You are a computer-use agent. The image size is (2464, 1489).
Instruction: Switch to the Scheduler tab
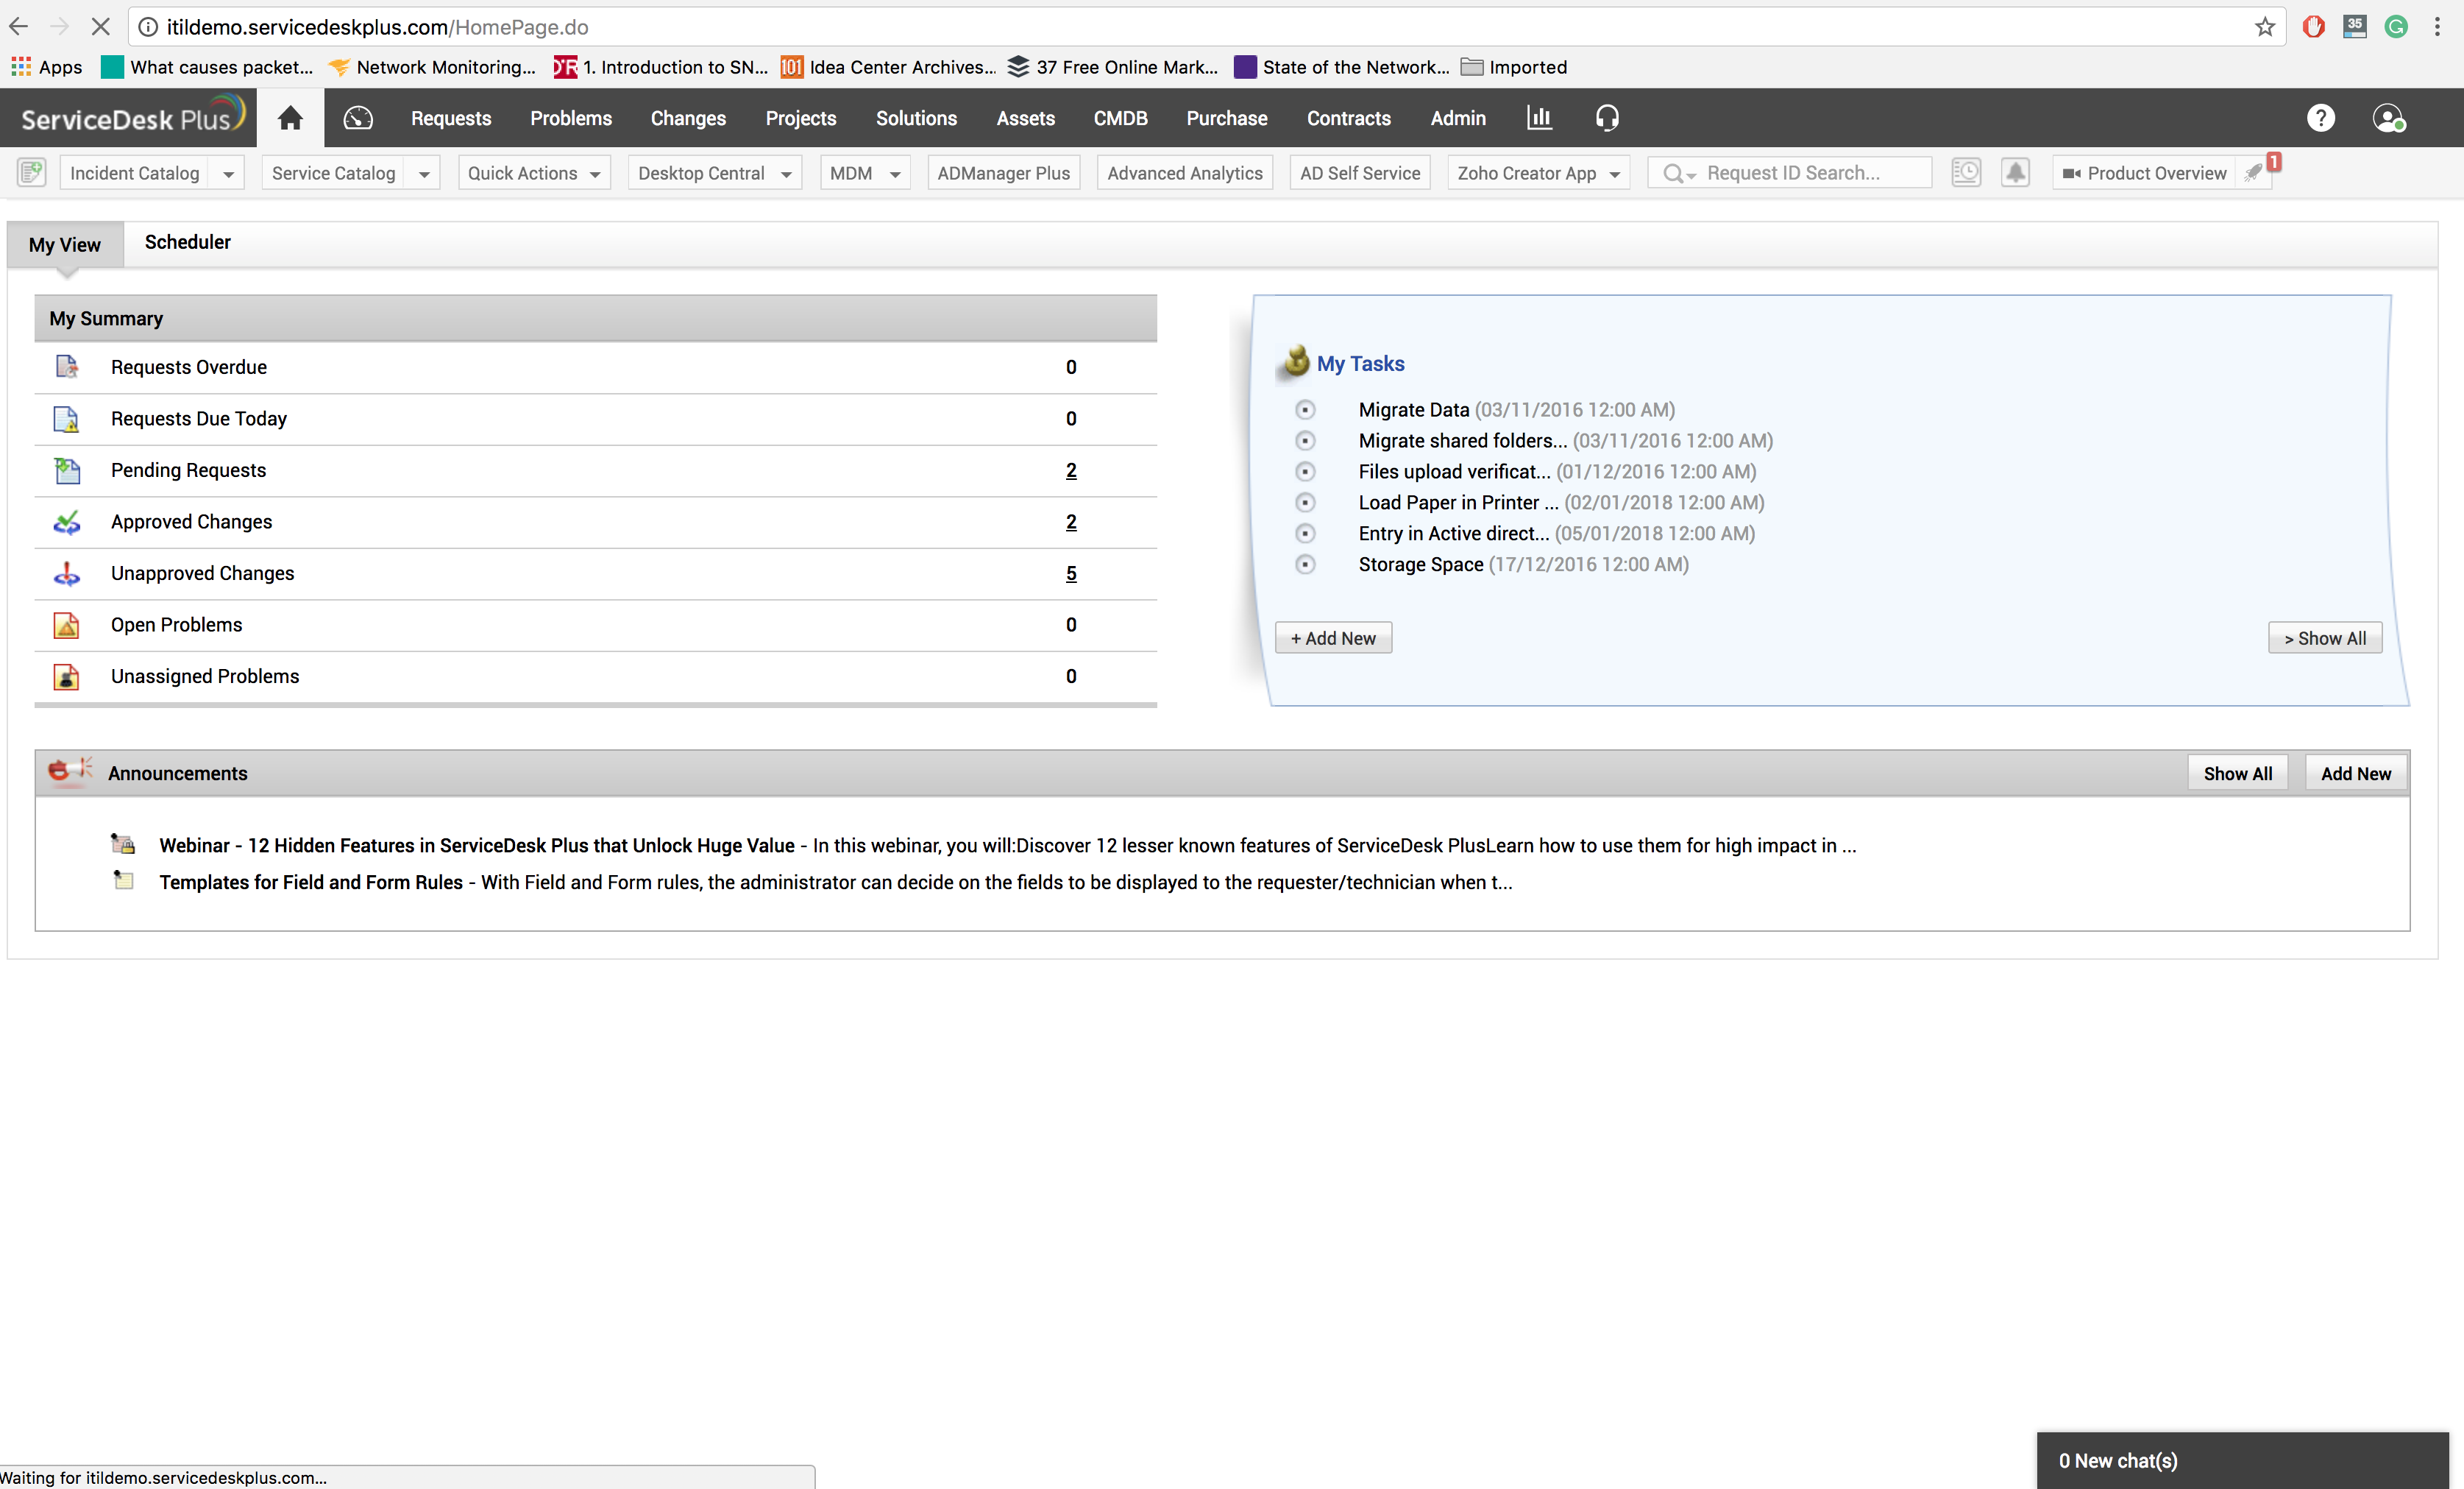click(187, 242)
